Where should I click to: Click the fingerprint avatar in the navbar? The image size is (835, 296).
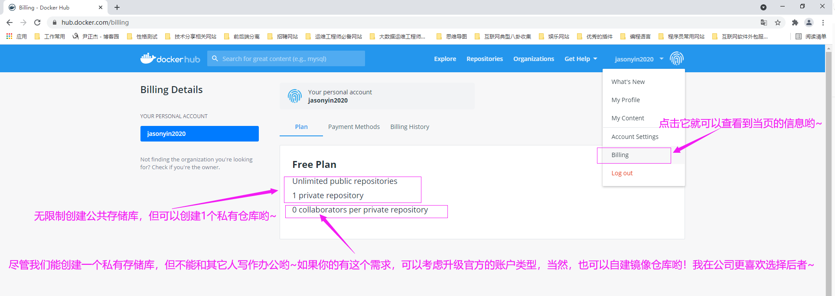click(x=676, y=58)
